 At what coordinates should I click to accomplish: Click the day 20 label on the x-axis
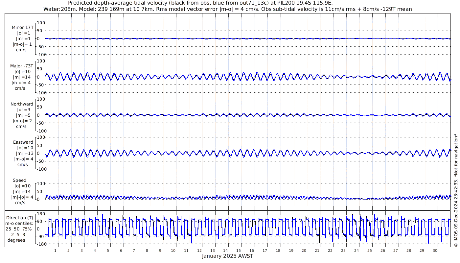pos(304,251)
